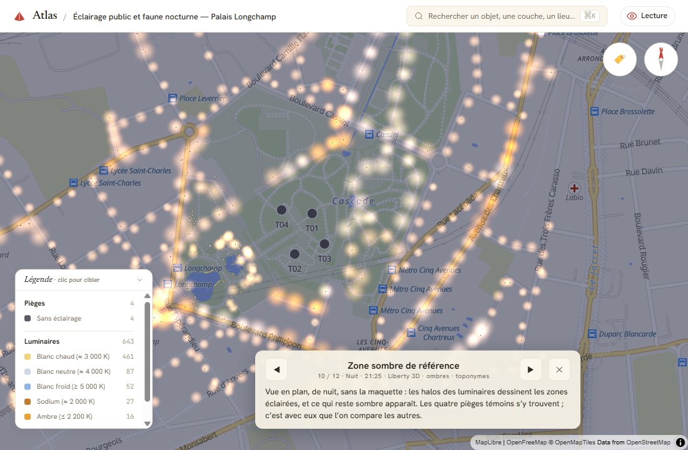Click the Atlas red logo icon
The width and height of the screenshot is (688, 450).
click(19, 17)
